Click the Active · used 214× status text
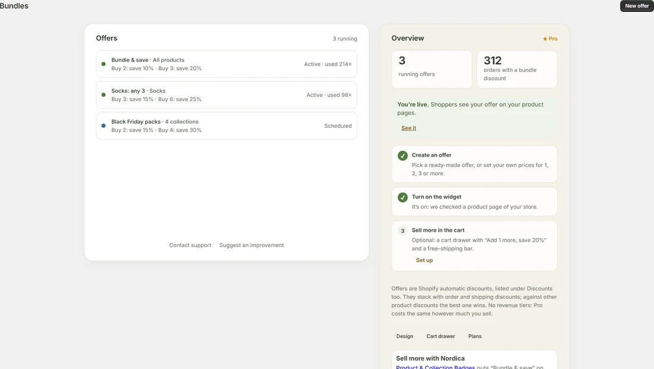The image size is (654, 369). (x=328, y=64)
